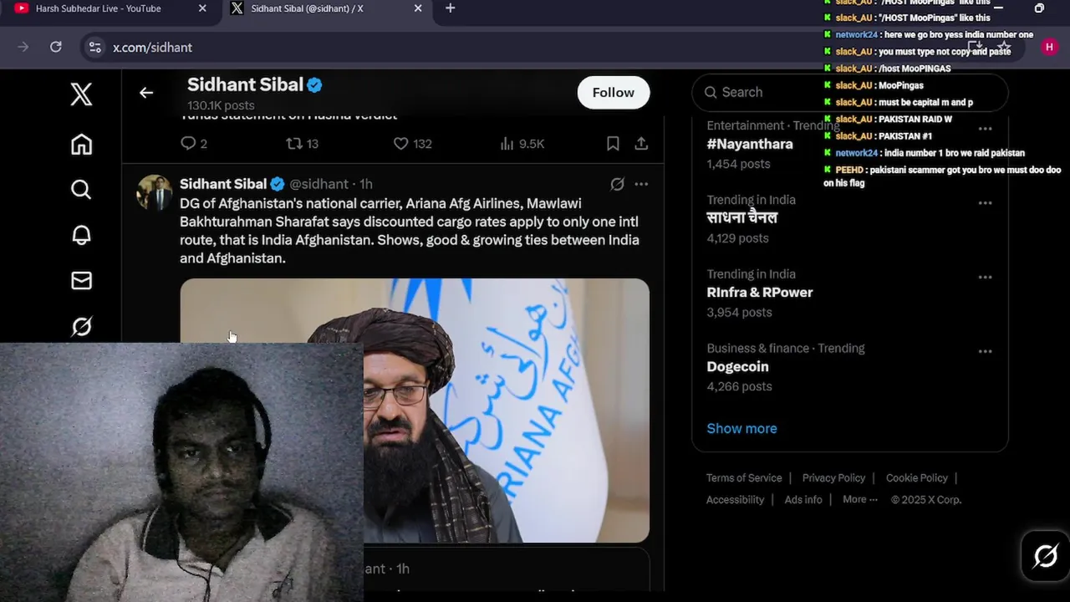Click '4,266 posts' under Dogecoin
Viewport: 1070px width, 602px height.
[739, 386]
